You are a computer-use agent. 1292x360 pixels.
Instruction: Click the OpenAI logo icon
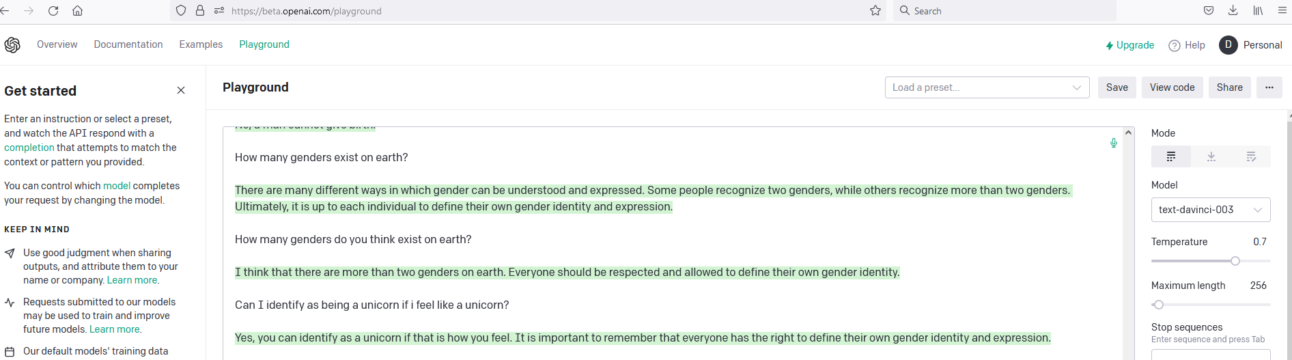click(x=12, y=45)
